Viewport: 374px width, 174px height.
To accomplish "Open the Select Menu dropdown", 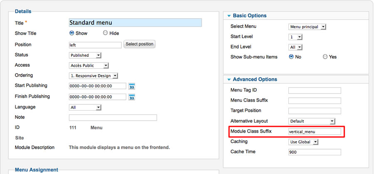I will [308, 27].
